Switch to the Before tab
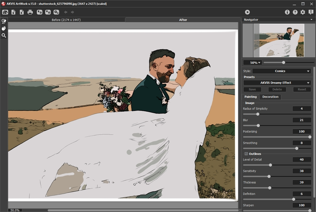This screenshot has width=316, height=212. coord(66,20)
